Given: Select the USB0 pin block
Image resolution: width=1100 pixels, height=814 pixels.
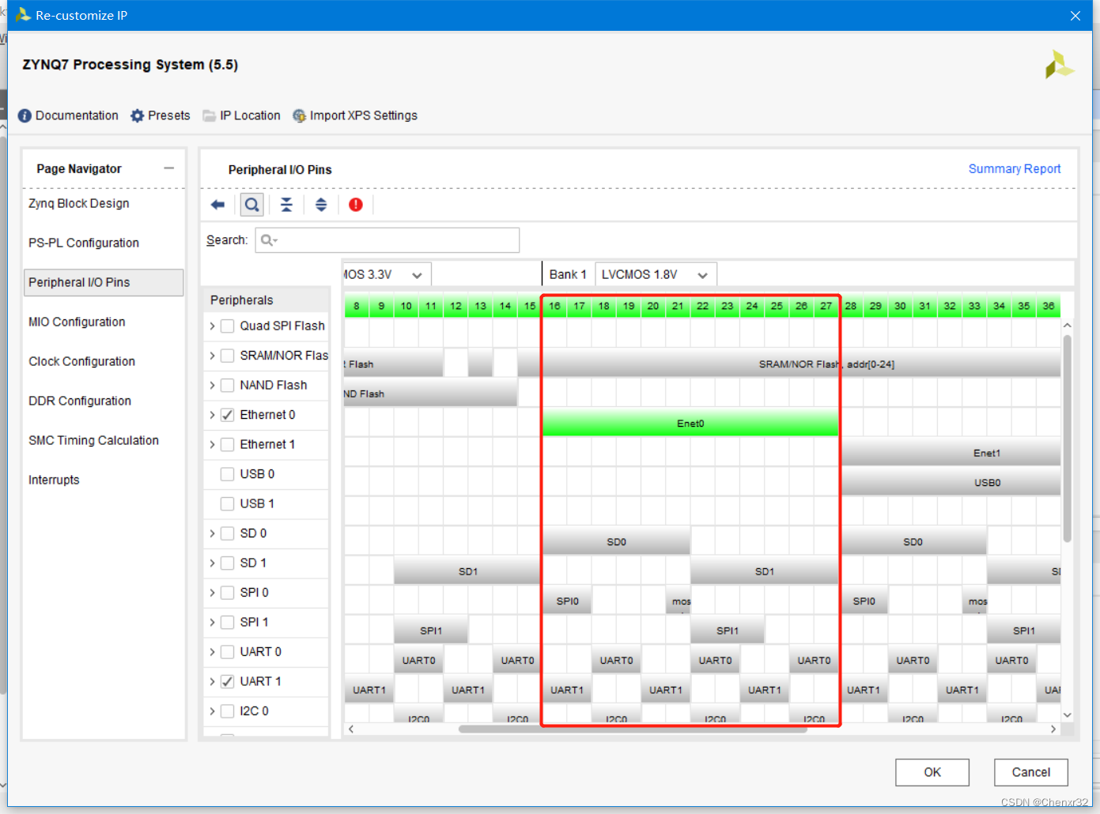Looking at the screenshot, I should (951, 483).
